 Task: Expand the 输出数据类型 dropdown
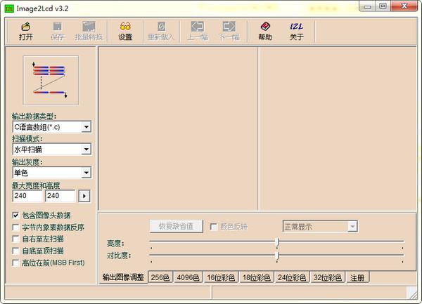86,127
